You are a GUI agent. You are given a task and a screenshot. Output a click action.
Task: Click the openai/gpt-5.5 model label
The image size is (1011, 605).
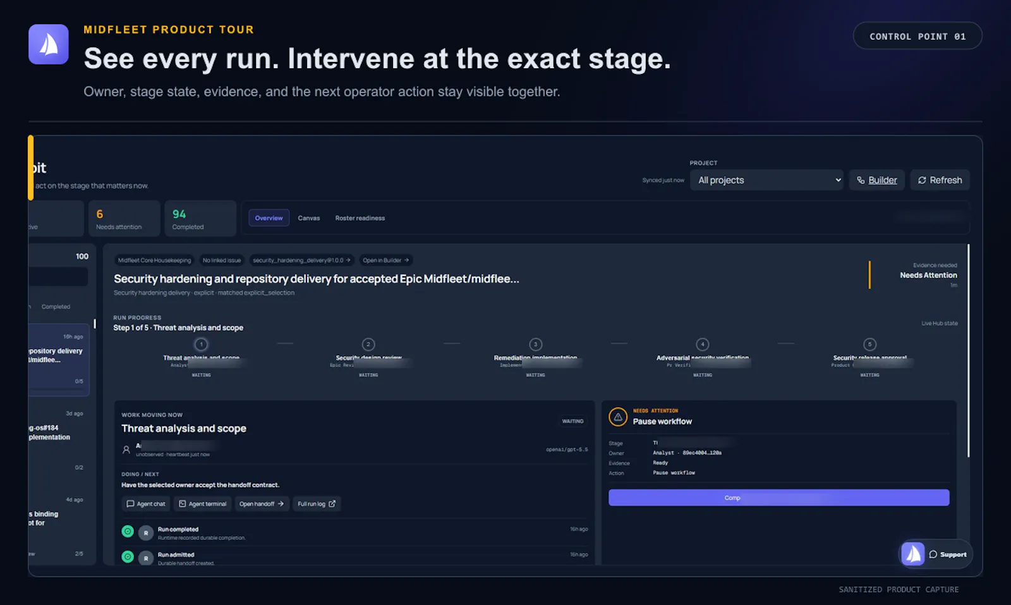567,449
